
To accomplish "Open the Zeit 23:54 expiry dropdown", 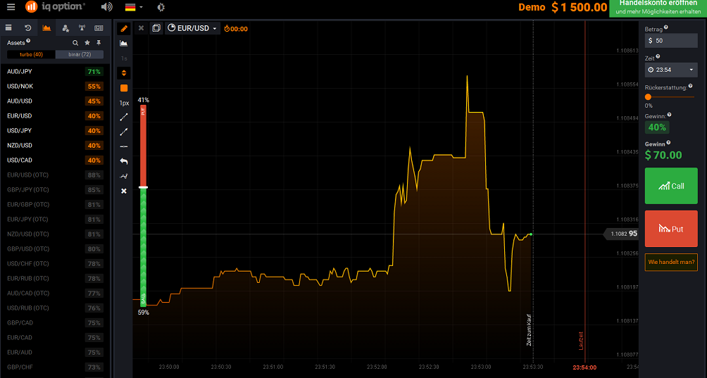I will click(x=671, y=70).
